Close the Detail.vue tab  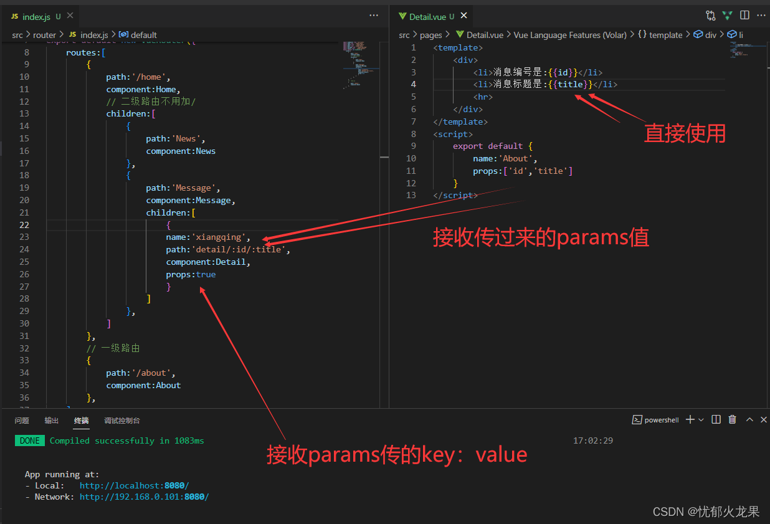(464, 17)
